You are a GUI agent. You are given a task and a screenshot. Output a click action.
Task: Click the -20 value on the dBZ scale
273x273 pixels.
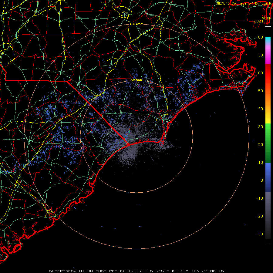click(259, 216)
